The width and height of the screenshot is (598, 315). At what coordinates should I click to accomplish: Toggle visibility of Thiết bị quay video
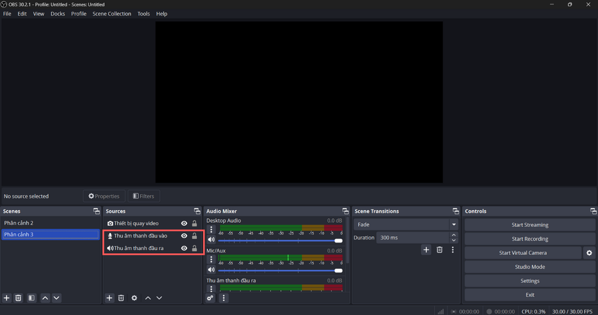[184, 223]
